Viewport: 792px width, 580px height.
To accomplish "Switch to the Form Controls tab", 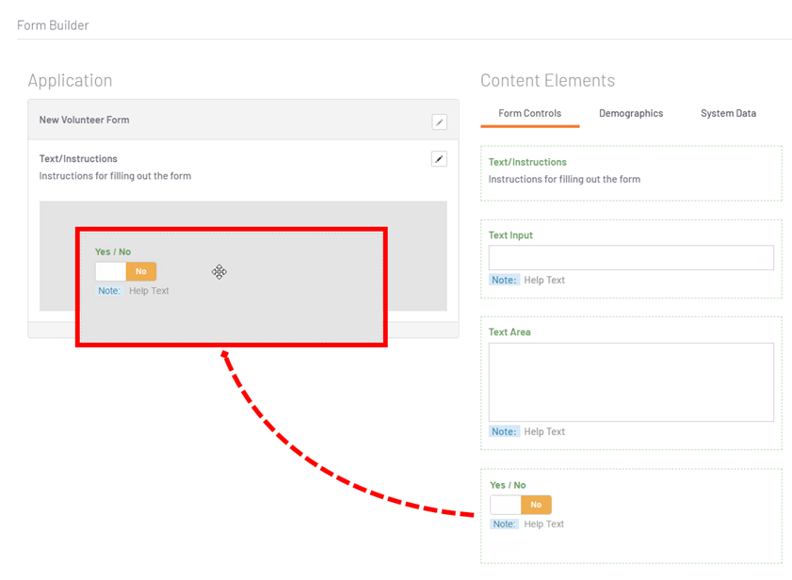I will (530, 114).
